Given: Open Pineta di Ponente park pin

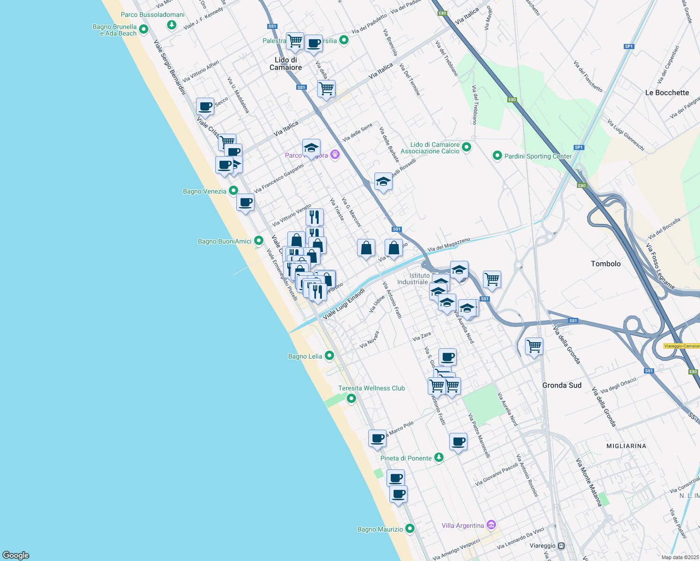Looking at the screenshot, I should pos(439,457).
